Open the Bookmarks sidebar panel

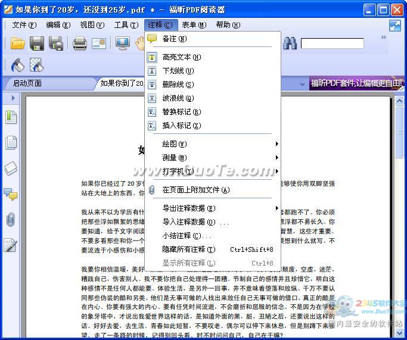tap(11, 117)
